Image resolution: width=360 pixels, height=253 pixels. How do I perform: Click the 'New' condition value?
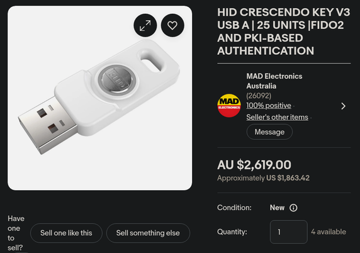point(277,208)
